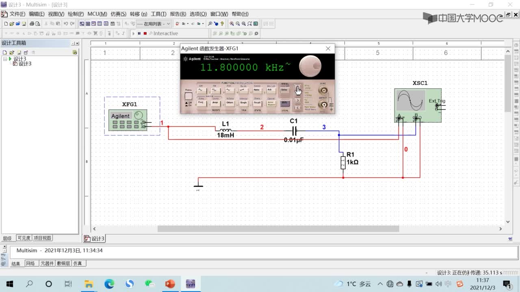Click the Offset button on generator
This screenshot has height=292, width=520.
click(x=230, y=103)
